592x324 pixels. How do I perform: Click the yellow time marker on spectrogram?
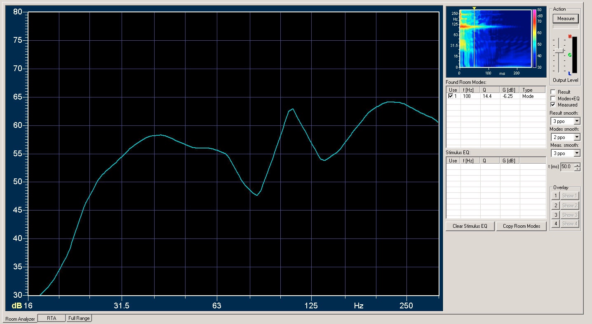point(474,8)
